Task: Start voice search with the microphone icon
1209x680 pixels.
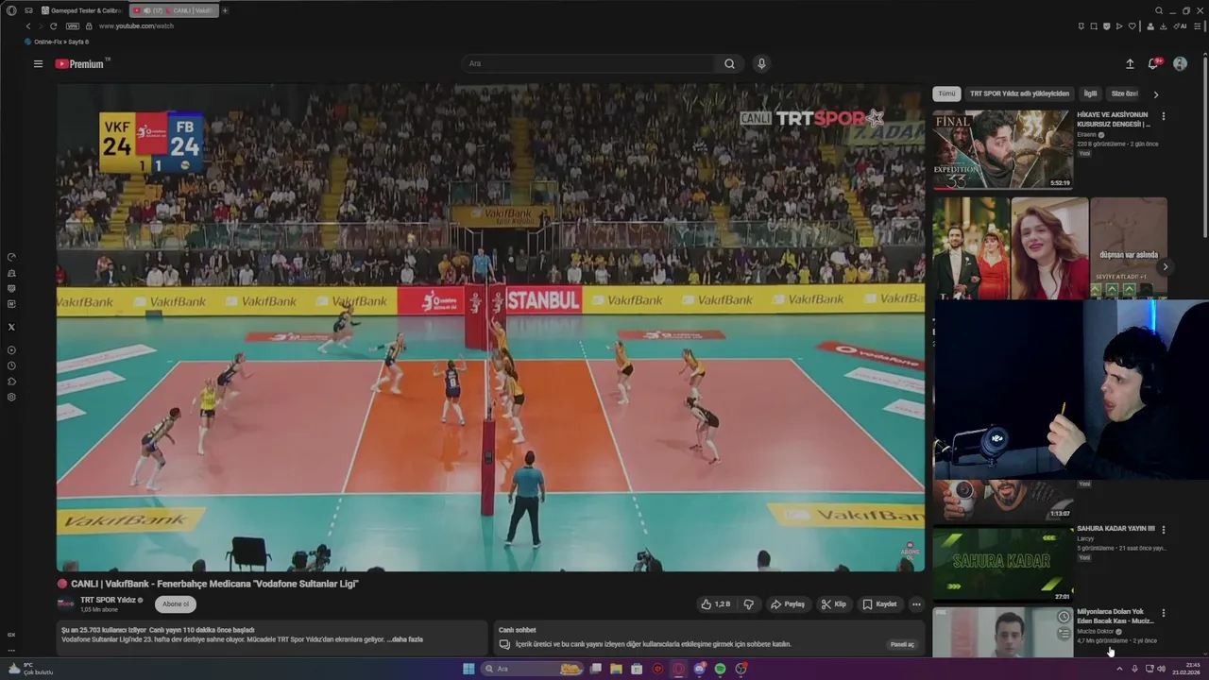Action: tap(761, 64)
